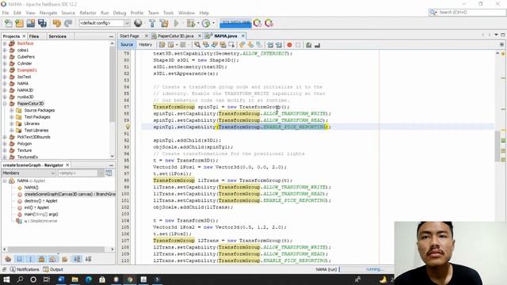This screenshot has height=285, width=507.
Task: Open Microsoft Edge from the taskbar
Action: click(x=88, y=279)
